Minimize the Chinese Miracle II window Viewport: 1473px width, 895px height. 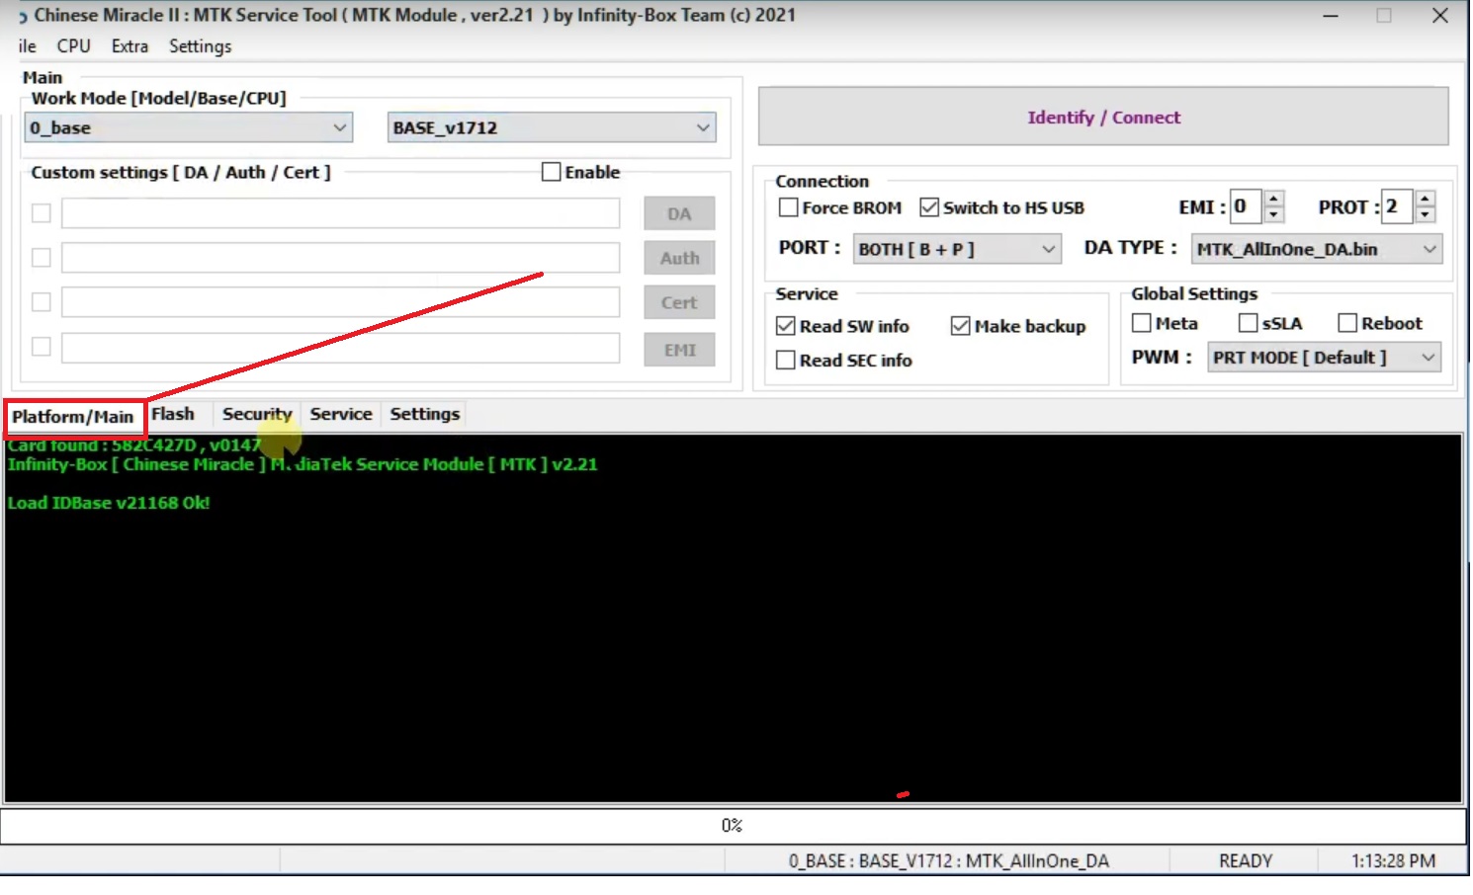1331,16
